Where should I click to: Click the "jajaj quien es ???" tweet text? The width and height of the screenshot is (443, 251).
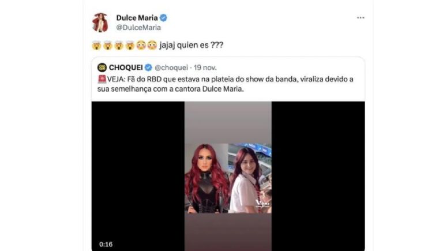(192, 45)
